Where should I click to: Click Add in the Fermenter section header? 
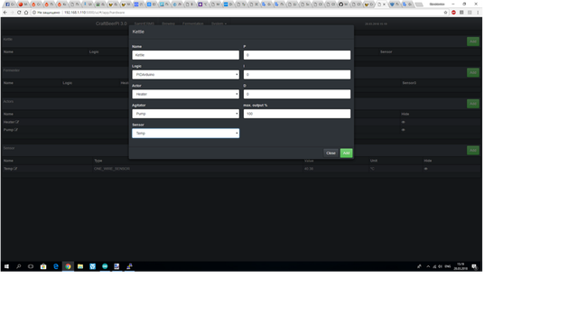click(x=473, y=72)
